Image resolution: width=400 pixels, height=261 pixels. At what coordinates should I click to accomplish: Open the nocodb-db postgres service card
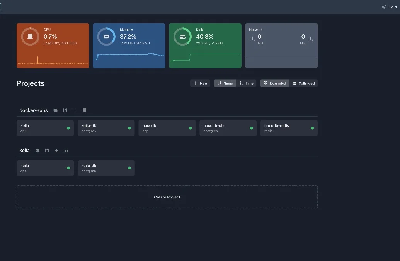[x=228, y=128]
